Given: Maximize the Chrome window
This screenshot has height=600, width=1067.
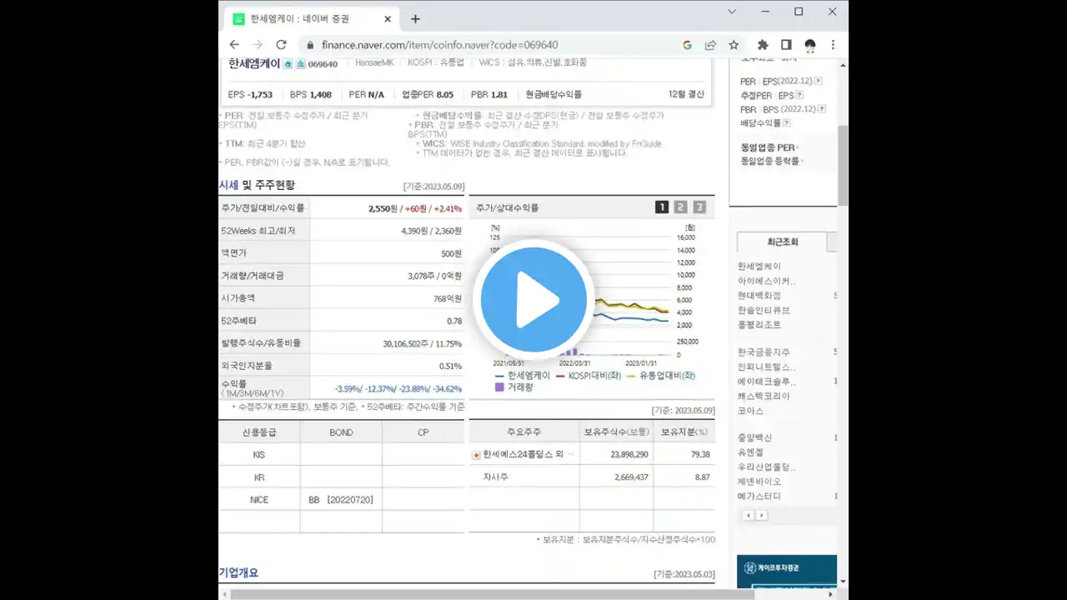Looking at the screenshot, I should pos(799,12).
